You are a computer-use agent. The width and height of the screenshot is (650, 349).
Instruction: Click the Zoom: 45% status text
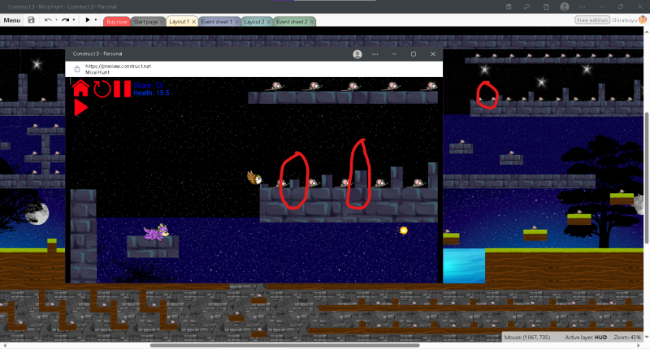[x=627, y=338]
